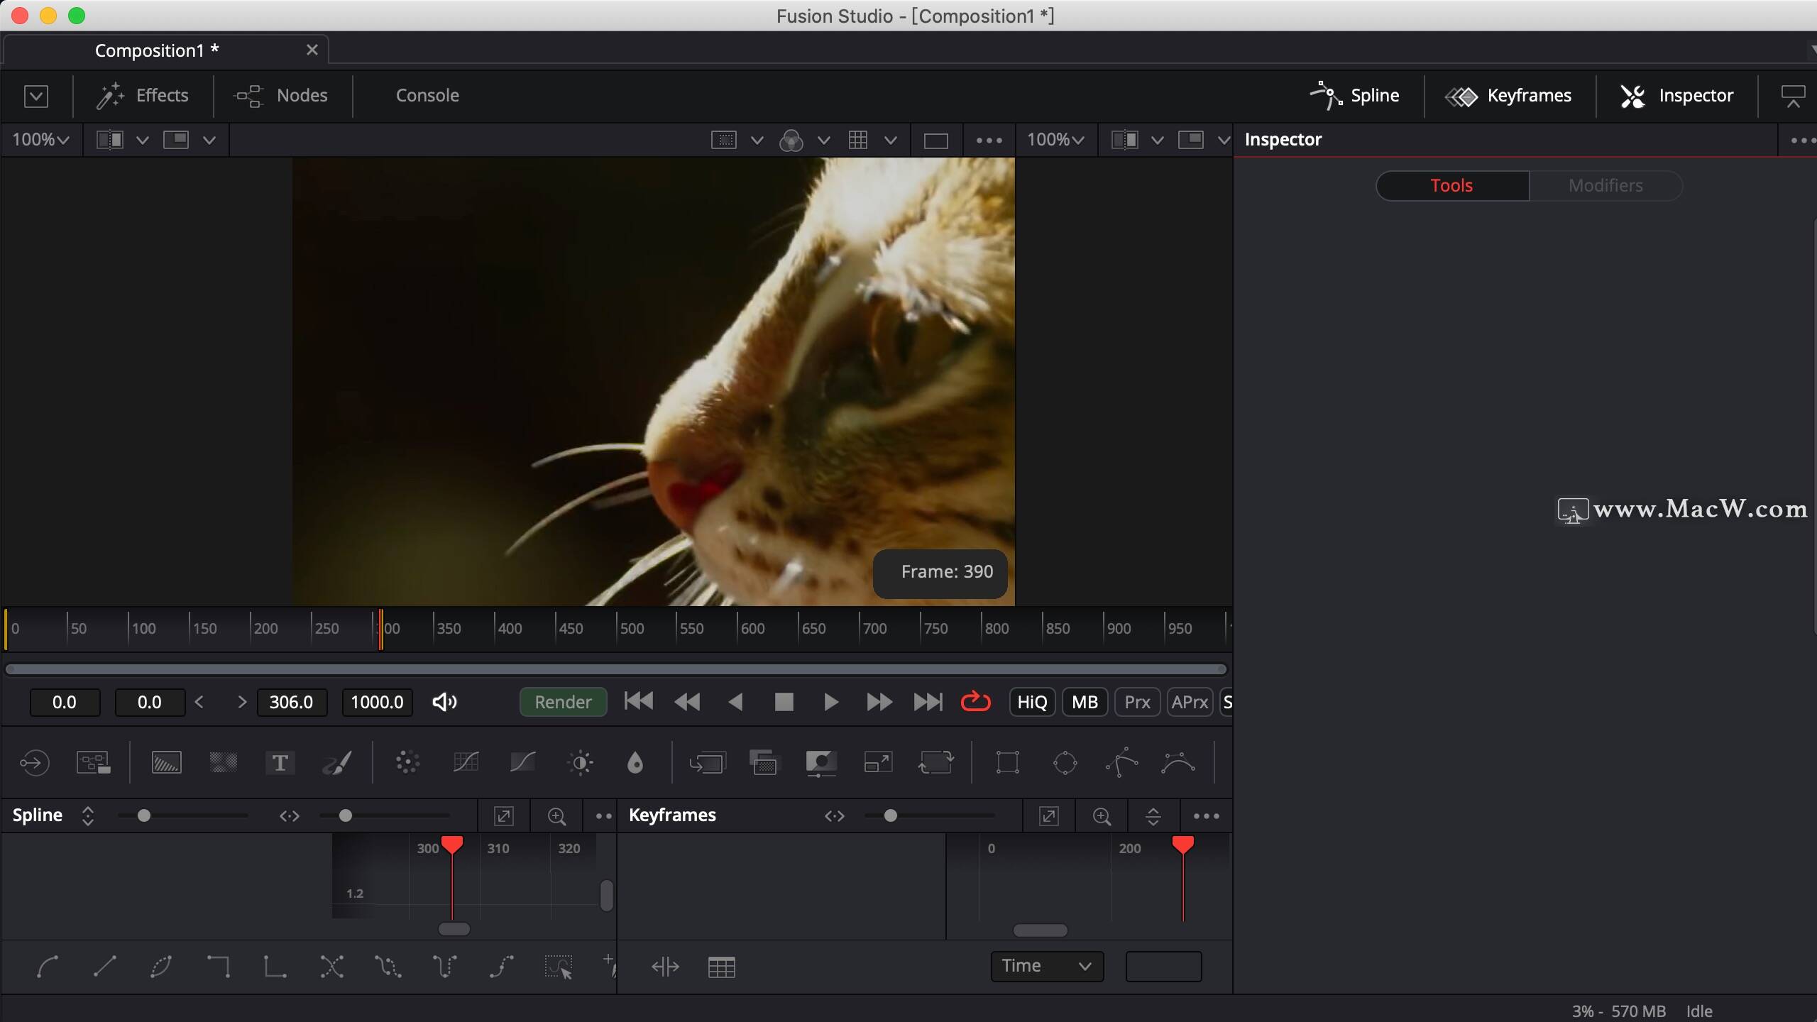Play the composition forward

click(x=830, y=702)
